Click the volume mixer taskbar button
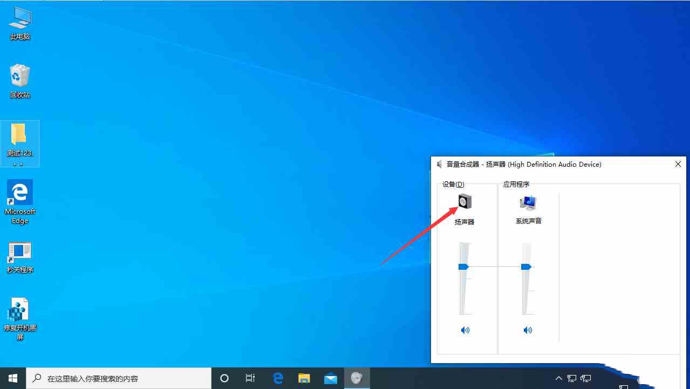The image size is (690, 389). tap(357, 378)
